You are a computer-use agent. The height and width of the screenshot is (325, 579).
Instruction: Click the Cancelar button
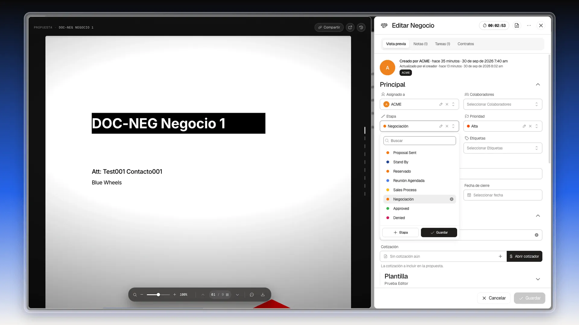(x=494, y=298)
